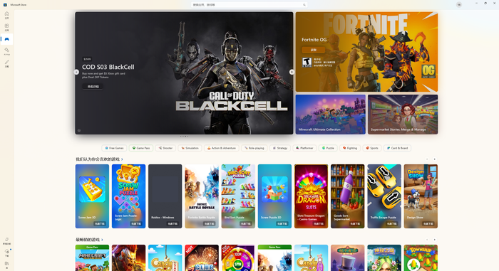The height and width of the screenshot is (271, 499).
Task: Select the Shooter category chip
Action: [165, 148]
